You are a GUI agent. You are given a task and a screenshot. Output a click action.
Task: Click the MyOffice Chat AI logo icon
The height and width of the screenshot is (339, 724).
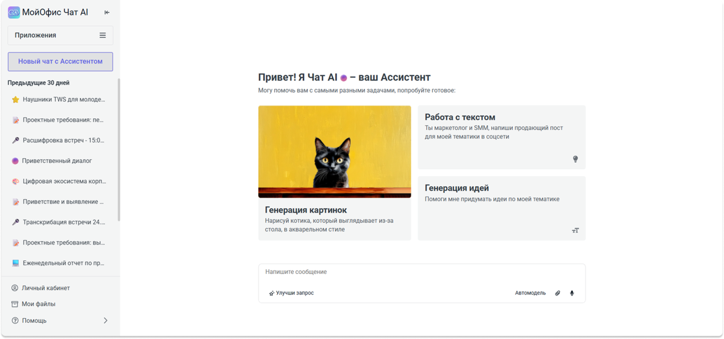point(14,12)
